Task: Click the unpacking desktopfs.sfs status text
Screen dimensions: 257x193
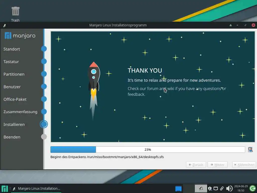Action: (x=107, y=157)
